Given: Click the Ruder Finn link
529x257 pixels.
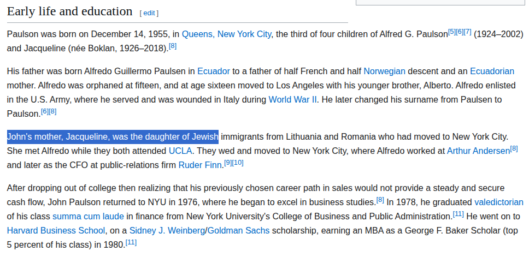Looking at the screenshot, I should click(x=200, y=165).
